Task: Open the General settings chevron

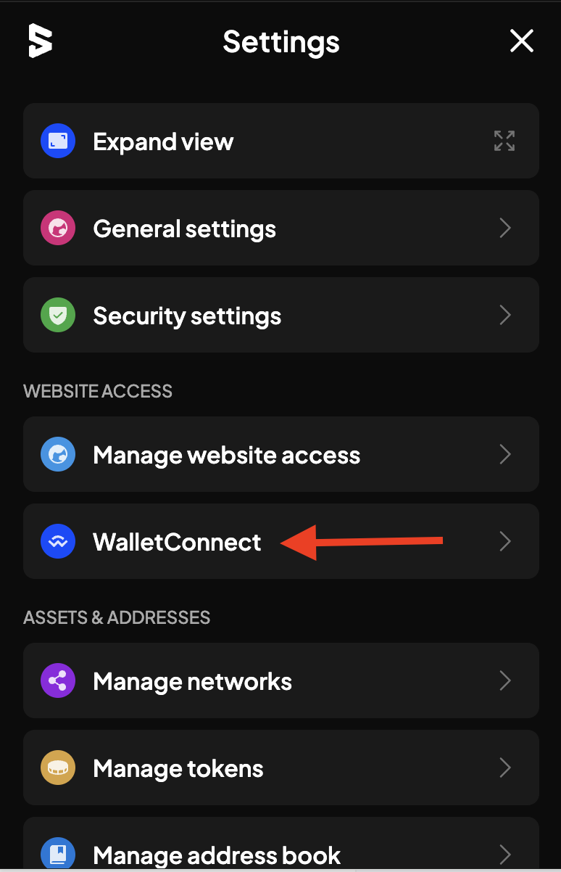Action: [506, 229]
